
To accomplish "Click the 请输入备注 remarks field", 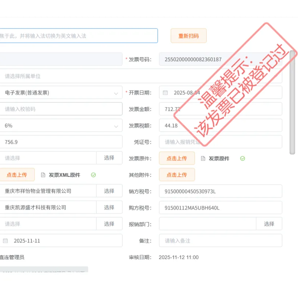I will 220,240.
